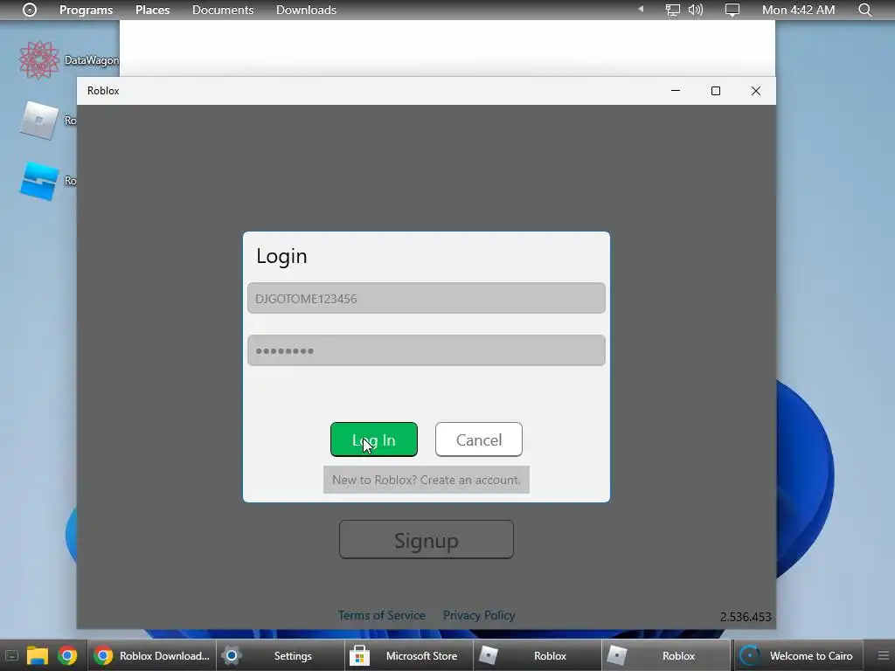Click the green Log In button

pyautogui.click(x=374, y=439)
